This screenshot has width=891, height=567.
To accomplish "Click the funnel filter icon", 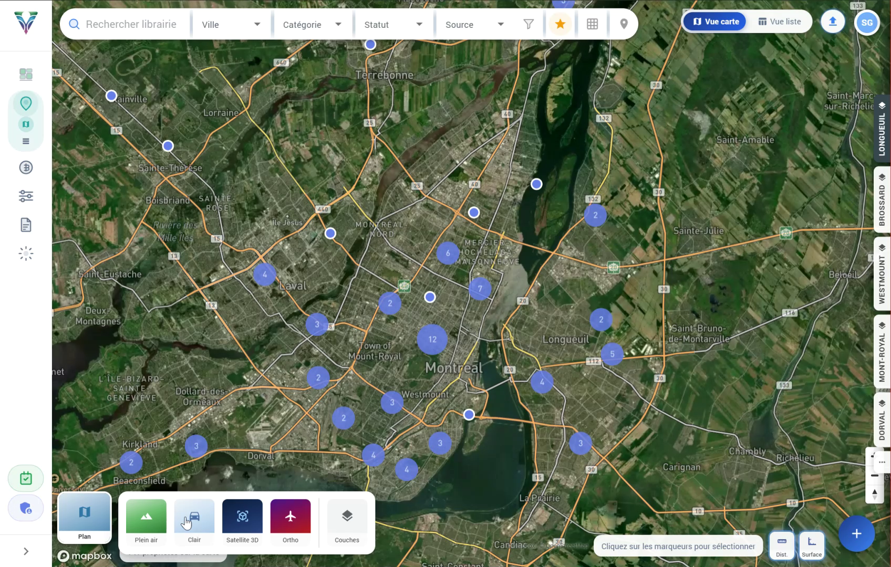I will pos(529,24).
